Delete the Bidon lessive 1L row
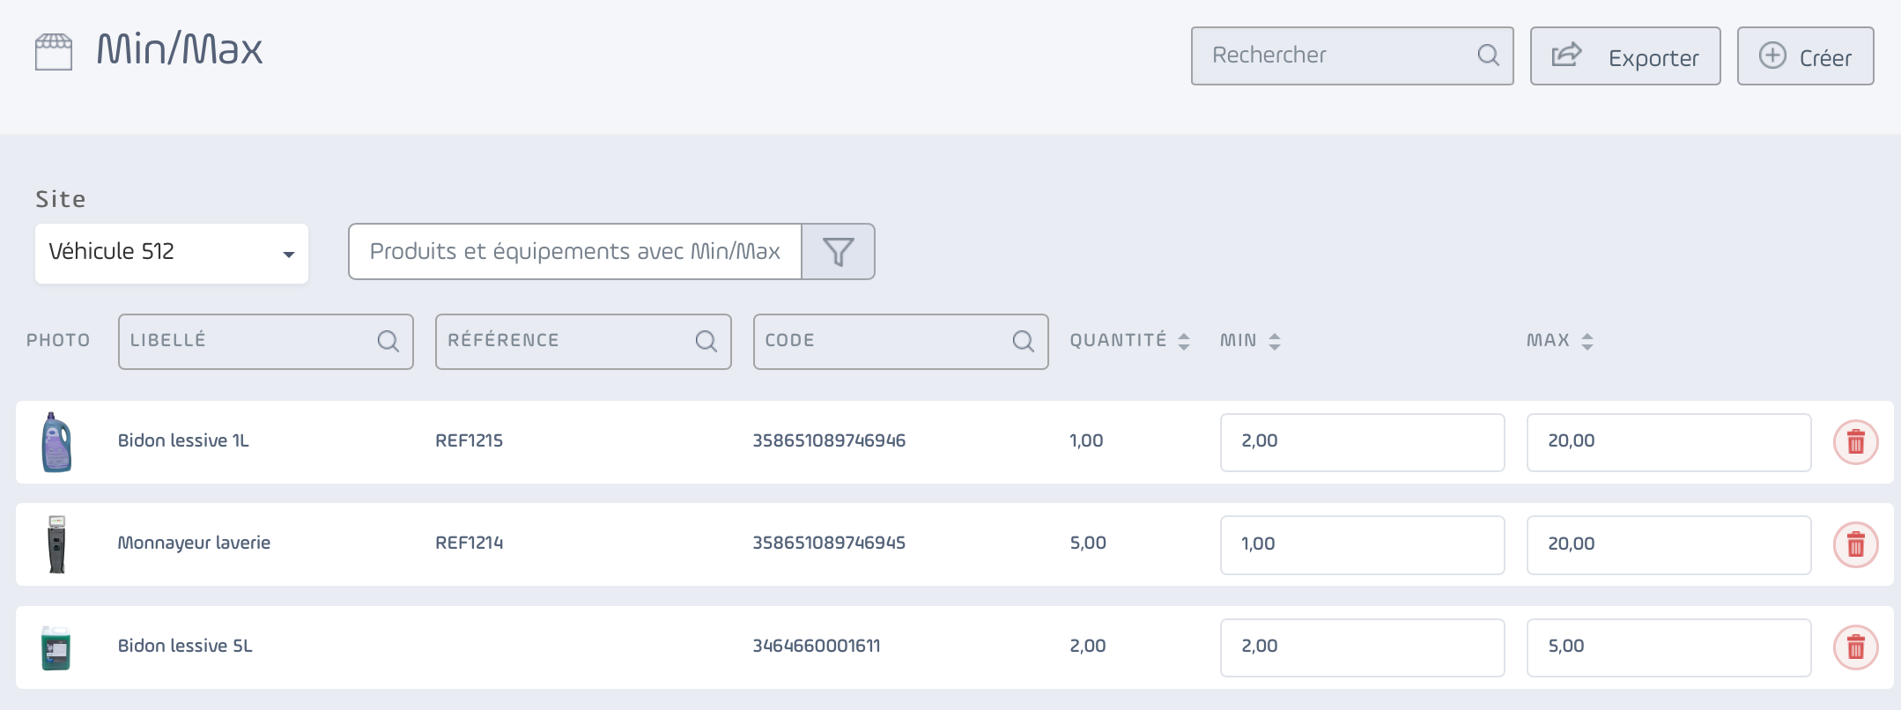The width and height of the screenshot is (1901, 710). click(x=1855, y=442)
